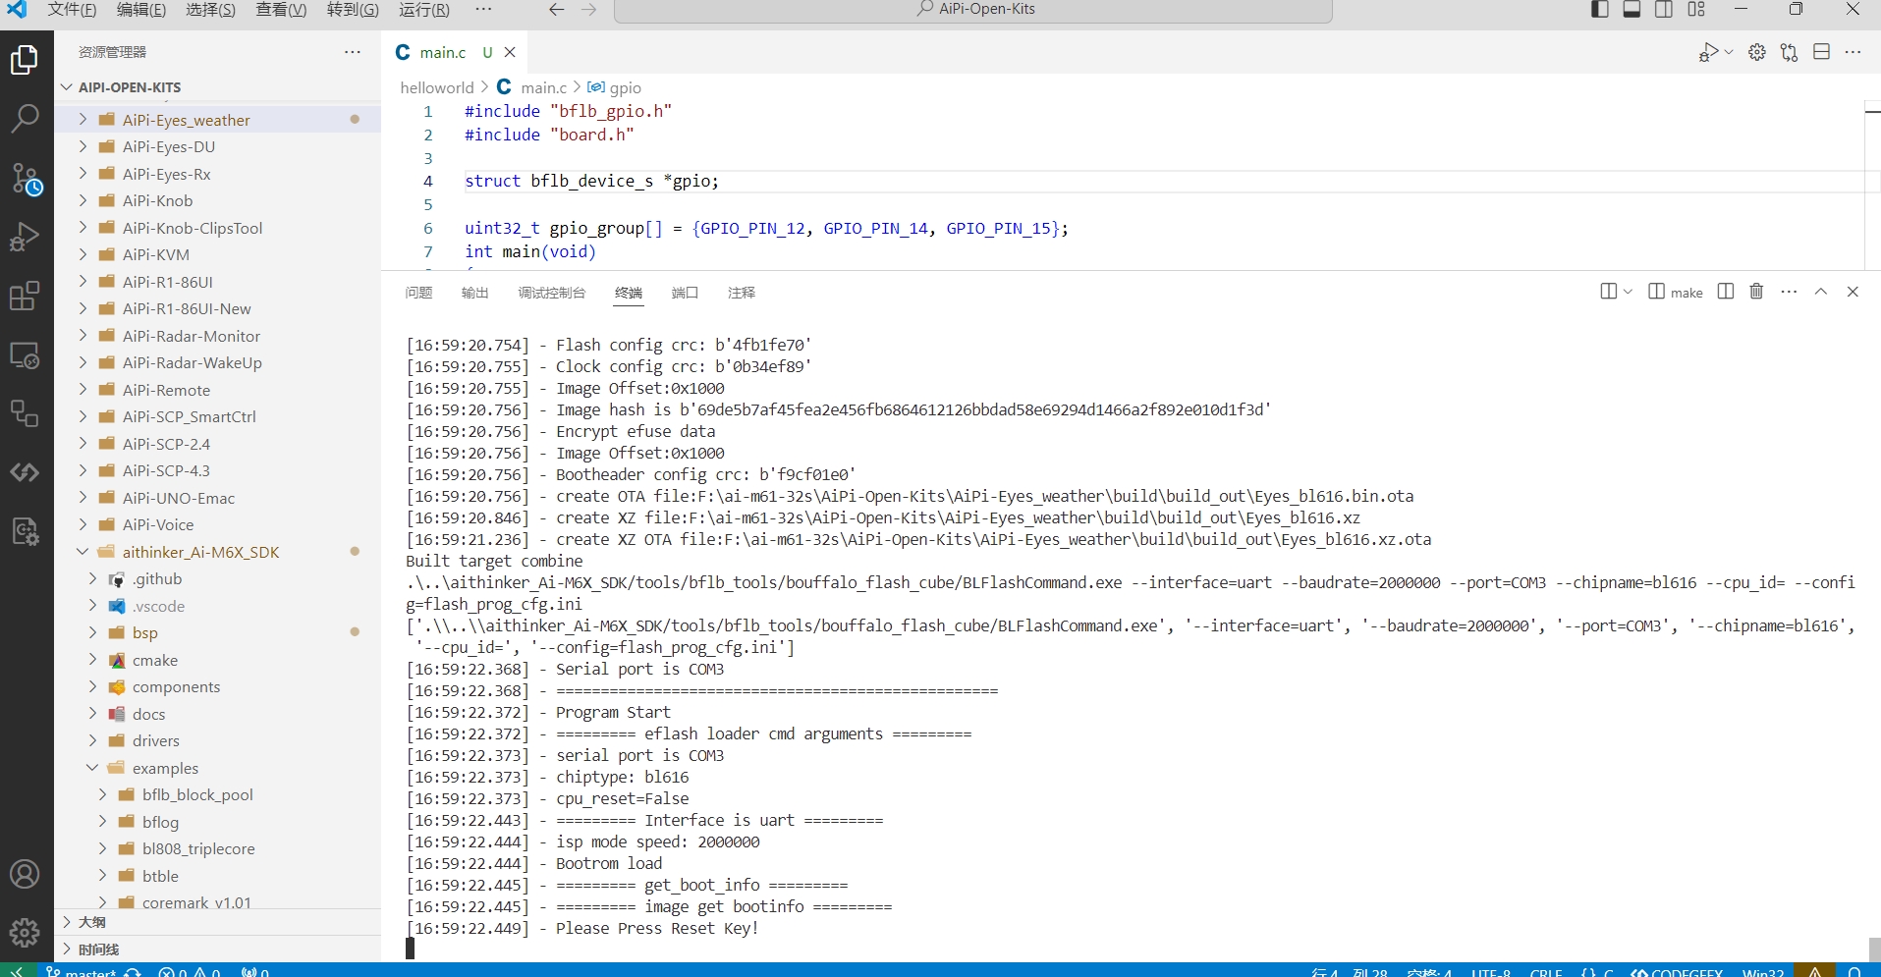The height and width of the screenshot is (977, 1881).
Task: Go forward with the right arrow
Action: pyautogui.click(x=589, y=10)
